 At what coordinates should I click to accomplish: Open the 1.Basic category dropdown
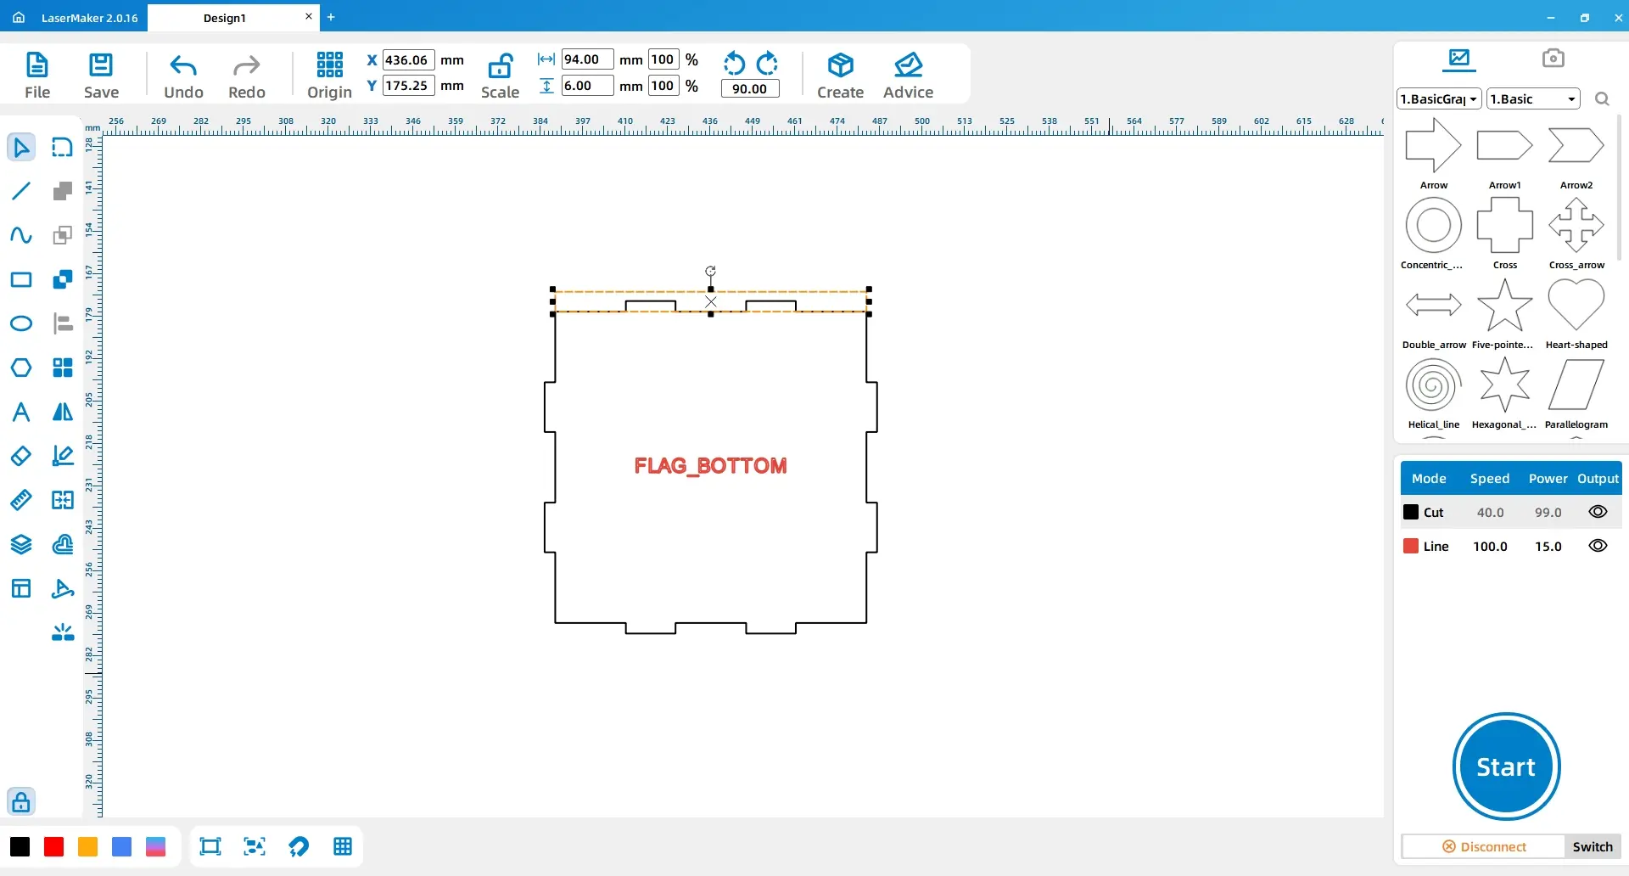1533,99
